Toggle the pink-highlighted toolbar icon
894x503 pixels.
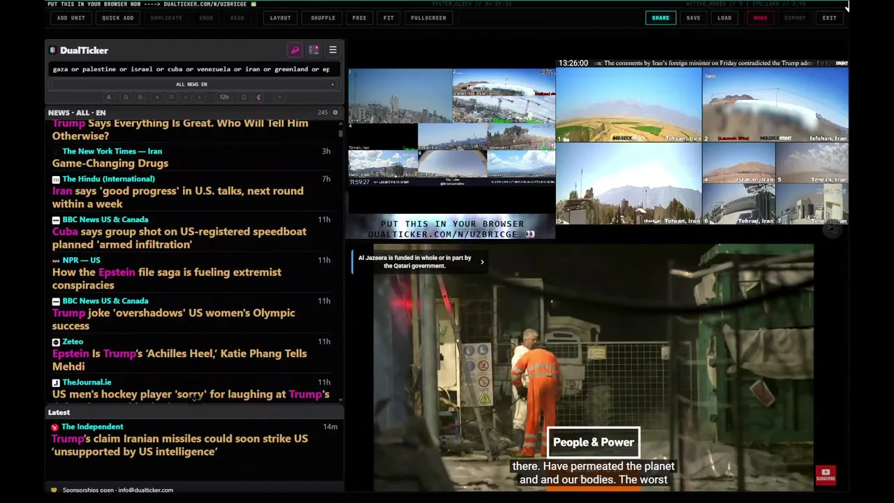point(258,97)
